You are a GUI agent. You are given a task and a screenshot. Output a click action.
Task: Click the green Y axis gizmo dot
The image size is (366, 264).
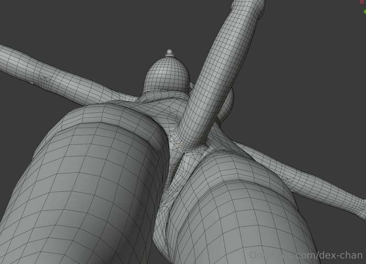(x=365, y=12)
